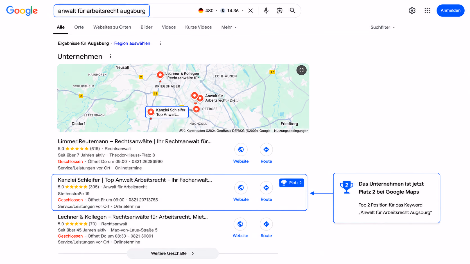Select the Kanzlei Schleifer map marker

(x=167, y=112)
